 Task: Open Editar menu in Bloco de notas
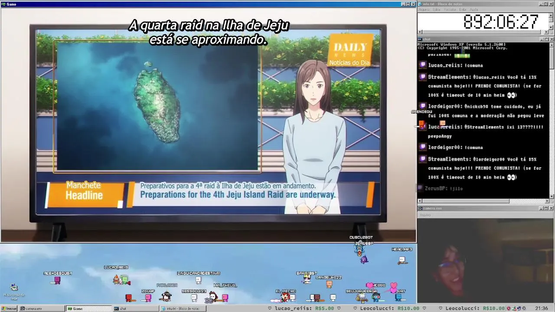(437, 10)
